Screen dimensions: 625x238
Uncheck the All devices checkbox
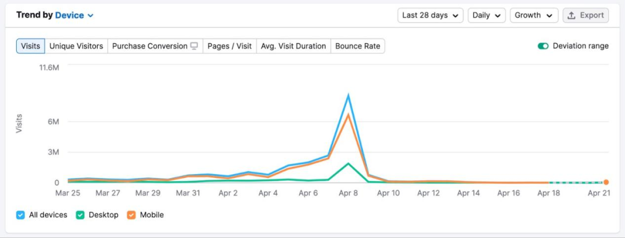click(20, 215)
